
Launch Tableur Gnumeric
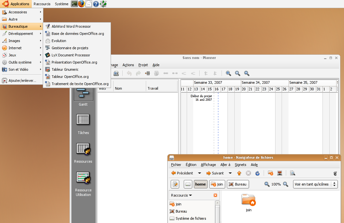click(77, 69)
